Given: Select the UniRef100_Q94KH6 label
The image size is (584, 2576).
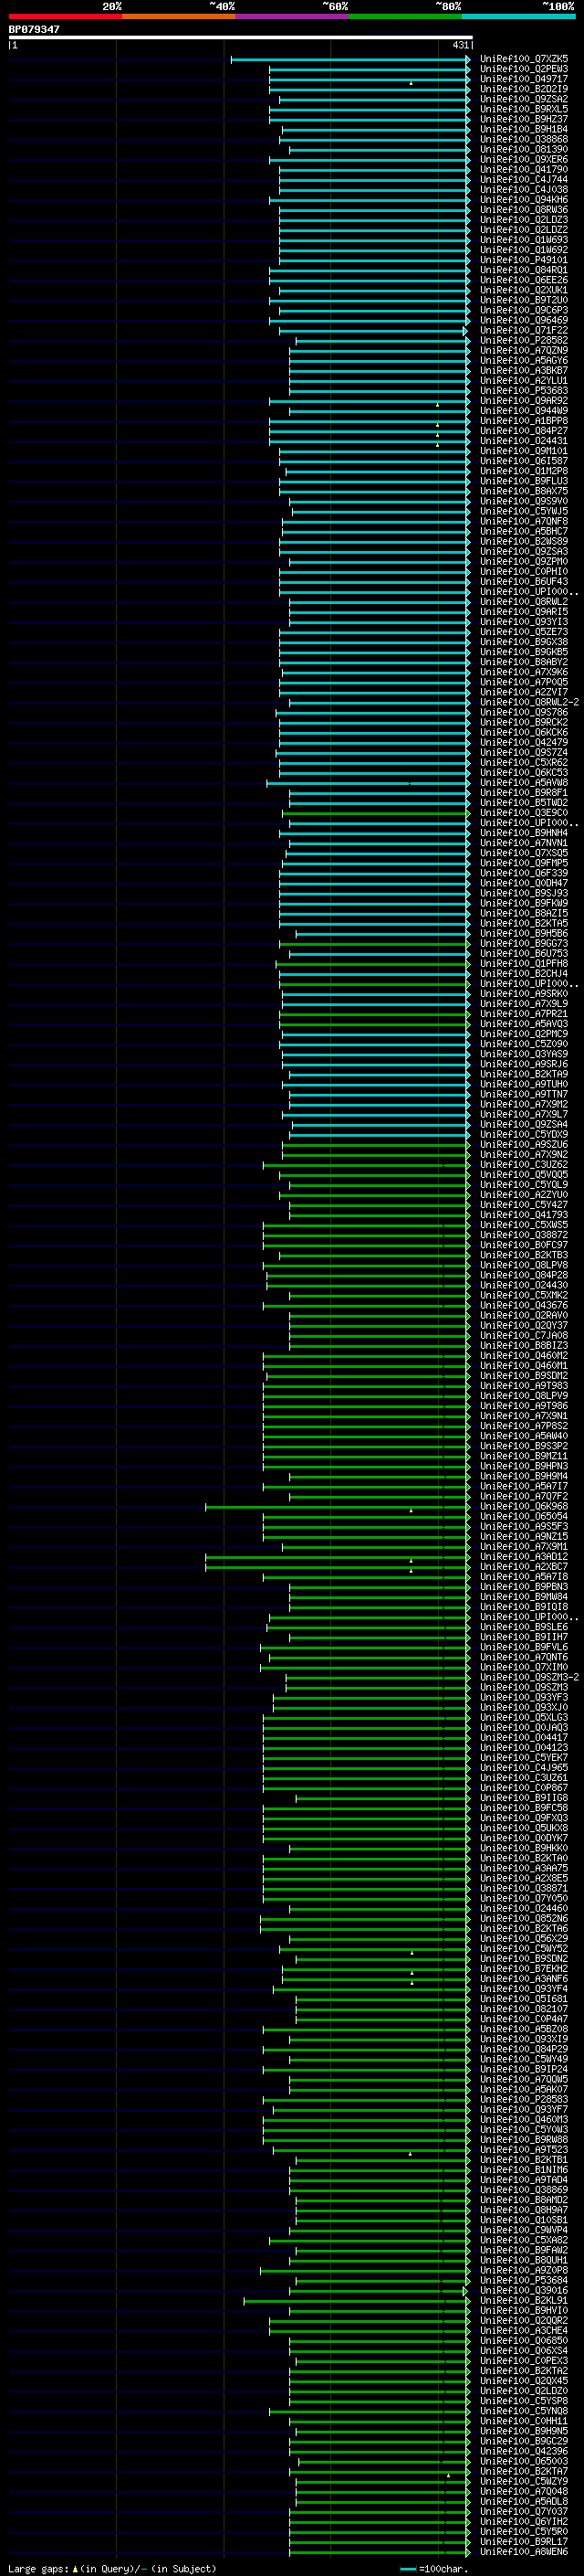Looking at the screenshot, I should tap(524, 199).
